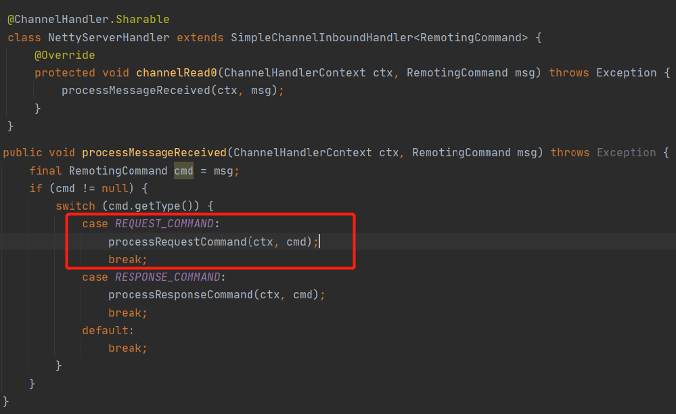Click the processRequestCommand method call
The width and height of the screenshot is (676, 414).
click(x=177, y=241)
